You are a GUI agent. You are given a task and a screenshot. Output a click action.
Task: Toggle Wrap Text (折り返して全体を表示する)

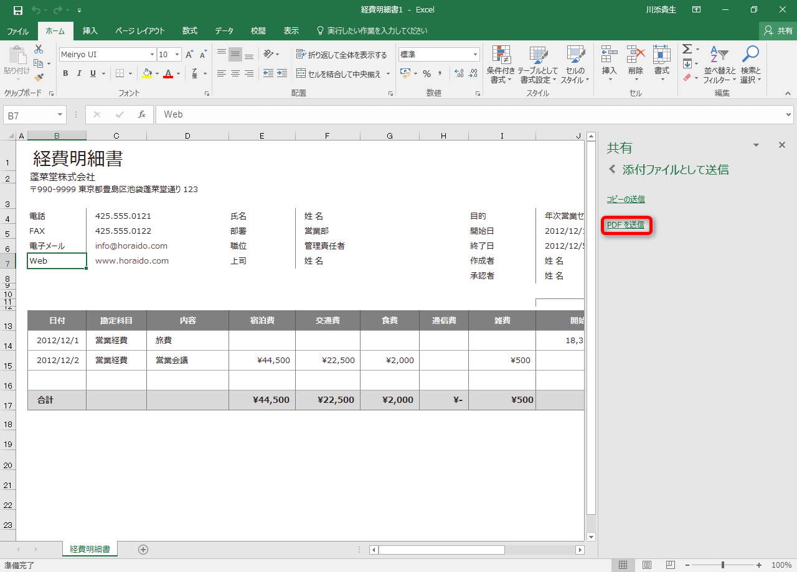[342, 55]
